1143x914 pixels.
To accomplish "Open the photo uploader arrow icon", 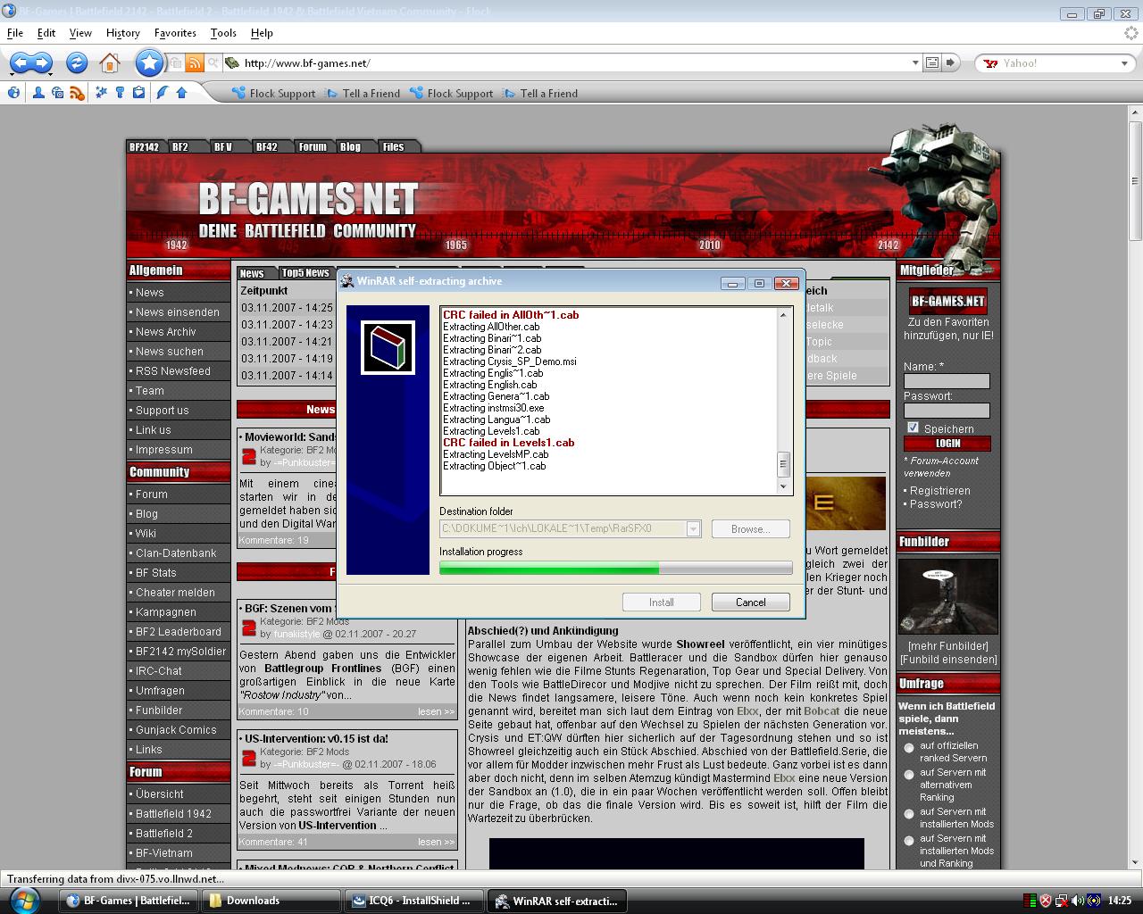I will coord(181,93).
